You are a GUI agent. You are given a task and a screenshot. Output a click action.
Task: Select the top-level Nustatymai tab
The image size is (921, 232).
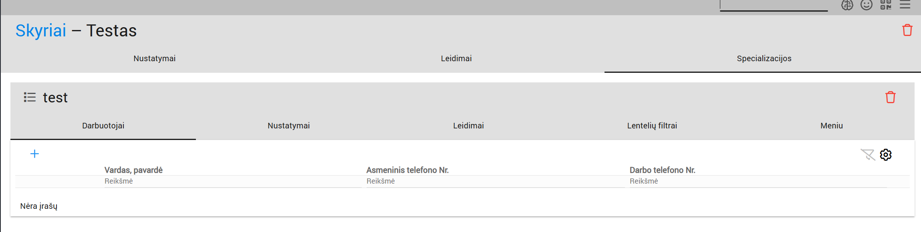pos(155,58)
